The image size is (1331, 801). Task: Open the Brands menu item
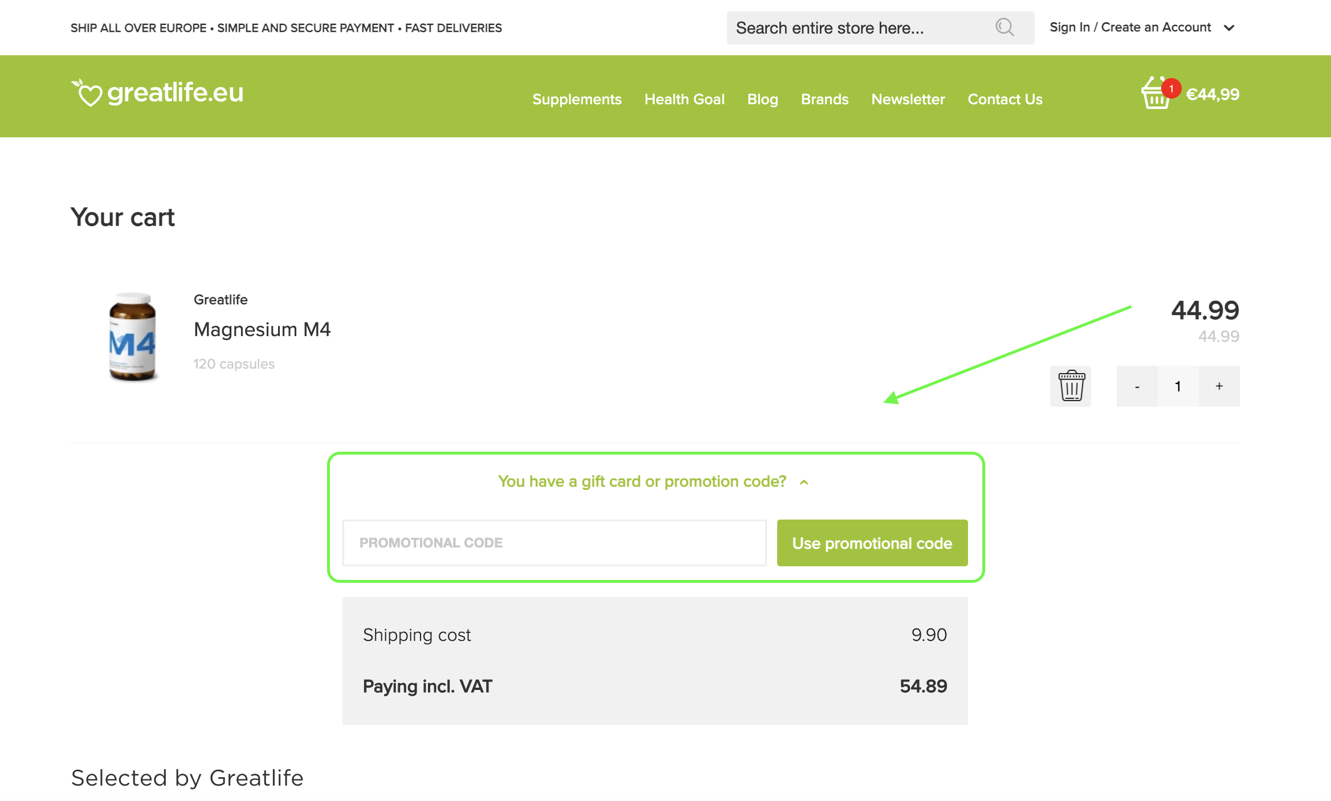[x=824, y=99]
